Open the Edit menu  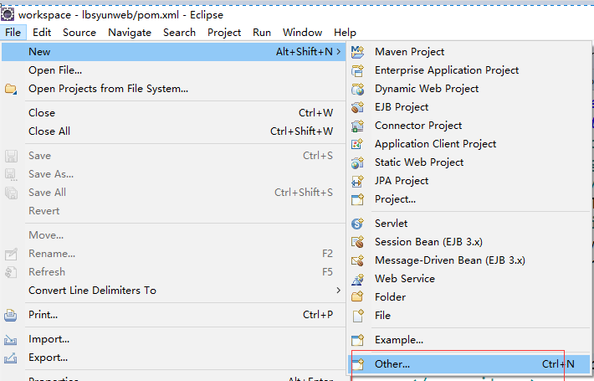42,33
